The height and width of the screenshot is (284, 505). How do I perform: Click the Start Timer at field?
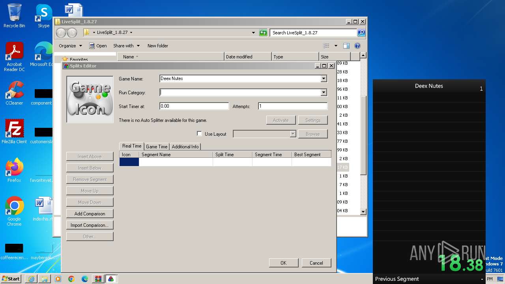click(x=194, y=106)
